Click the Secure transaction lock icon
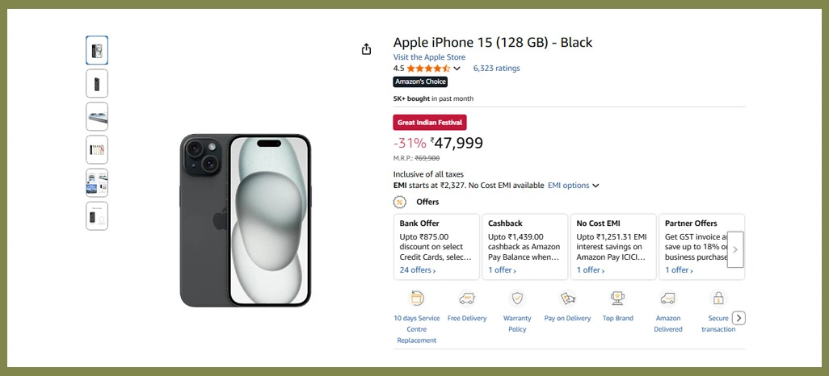The height and width of the screenshot is (376, 829). (x=718, y=299)
